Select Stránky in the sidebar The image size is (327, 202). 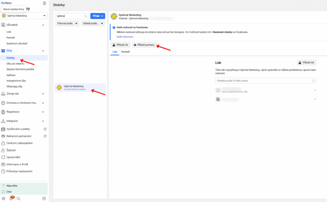[x=24, y=58]
